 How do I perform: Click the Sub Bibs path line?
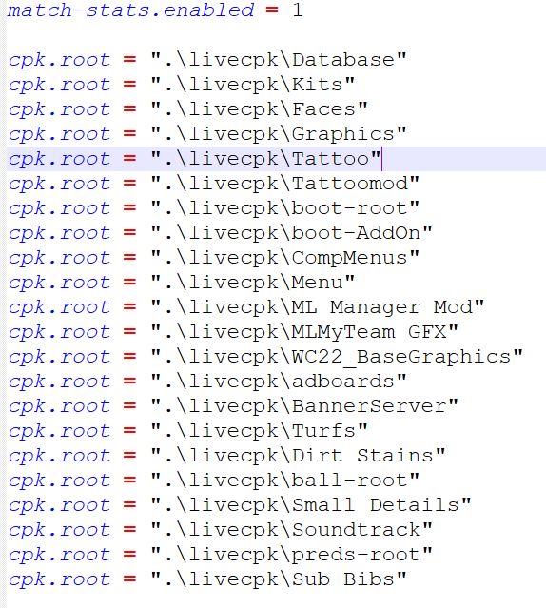tap(207, 580)
